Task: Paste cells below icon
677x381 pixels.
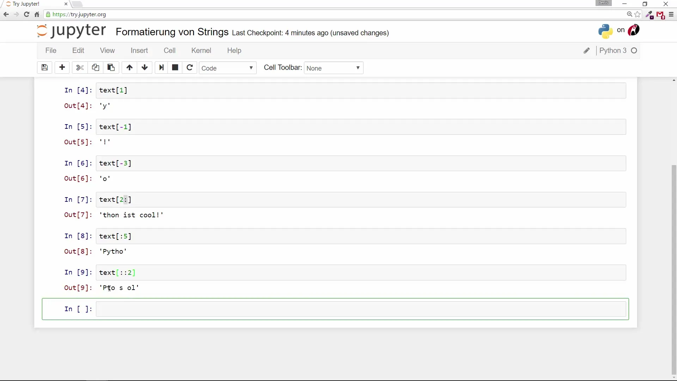Action: 111,68
